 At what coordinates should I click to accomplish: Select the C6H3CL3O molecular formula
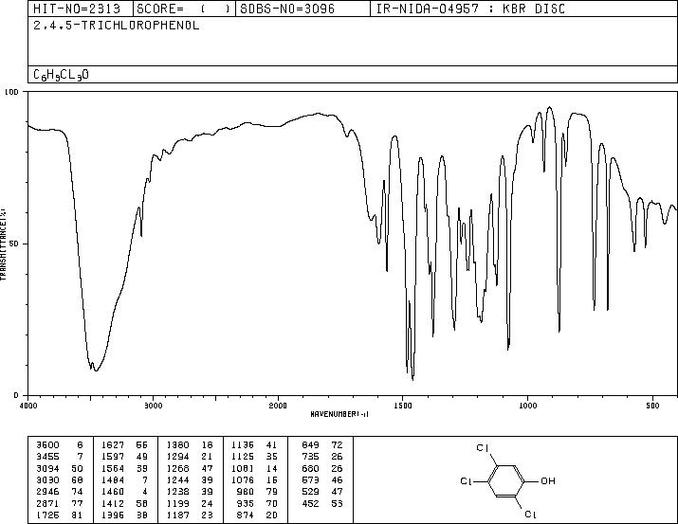pyautogui.click(x=61, y=75)
